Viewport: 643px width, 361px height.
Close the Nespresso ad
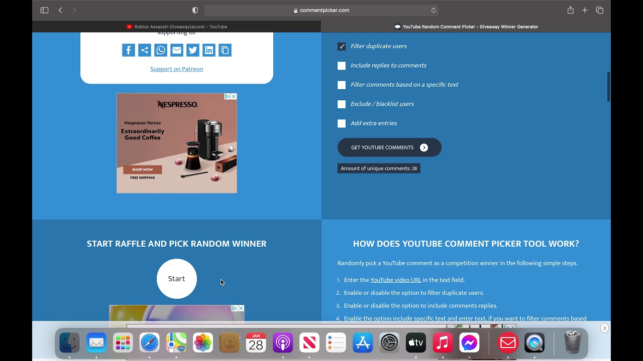(234, 96)
